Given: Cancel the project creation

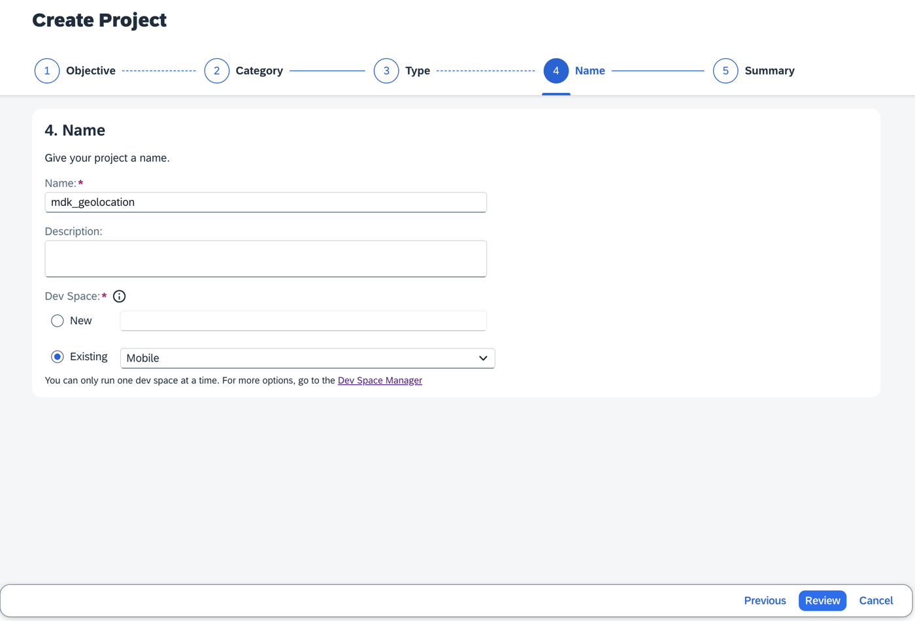Looking at the screenshot, I should coord(876,601).
